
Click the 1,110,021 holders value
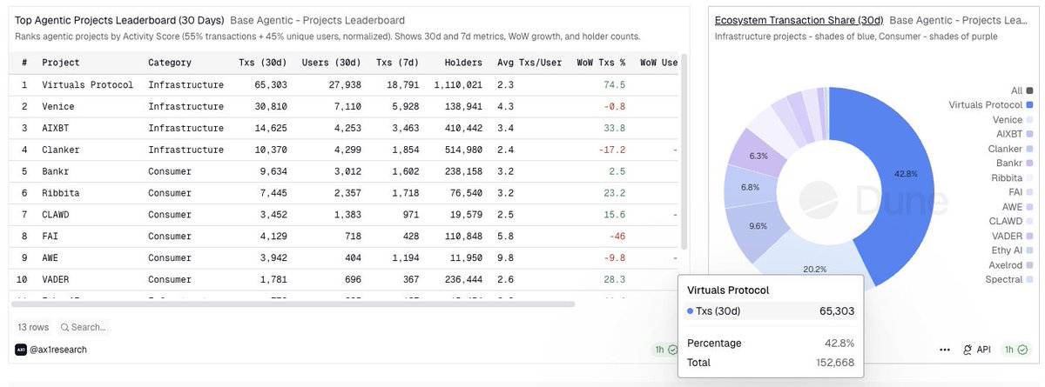457,84
